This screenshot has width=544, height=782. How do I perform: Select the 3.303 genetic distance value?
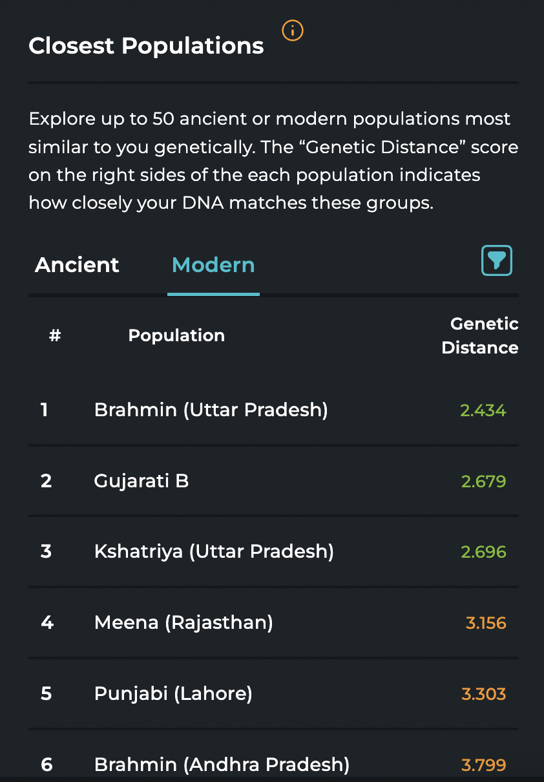coord(483,695)
